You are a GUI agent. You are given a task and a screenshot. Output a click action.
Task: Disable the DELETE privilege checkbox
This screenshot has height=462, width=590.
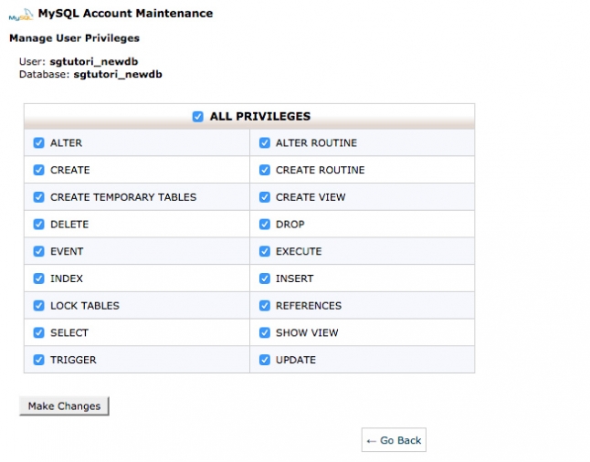tap(38, 225)
